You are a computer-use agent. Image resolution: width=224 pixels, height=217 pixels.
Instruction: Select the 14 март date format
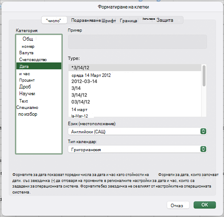coord(79,110)
